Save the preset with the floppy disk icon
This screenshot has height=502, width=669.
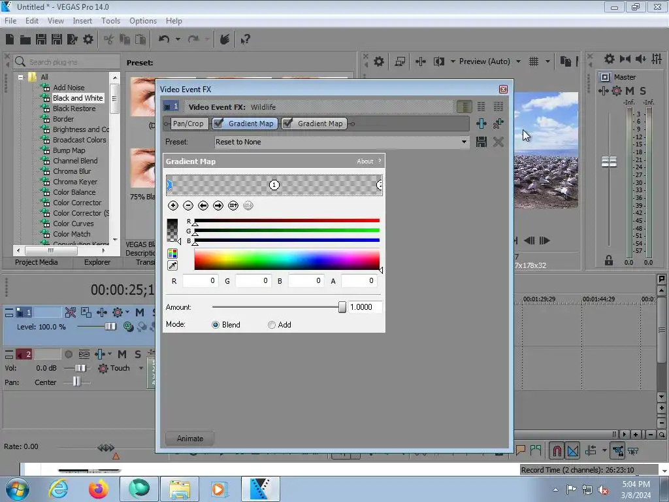point(481,142)
